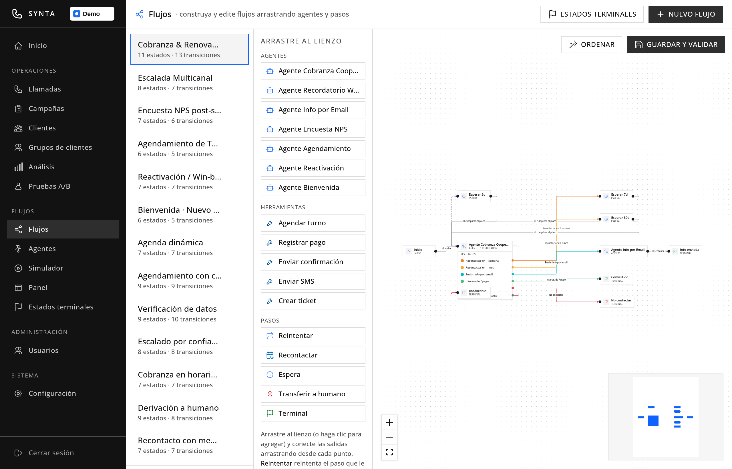Add Agente Info por Email to canvas

313,110
